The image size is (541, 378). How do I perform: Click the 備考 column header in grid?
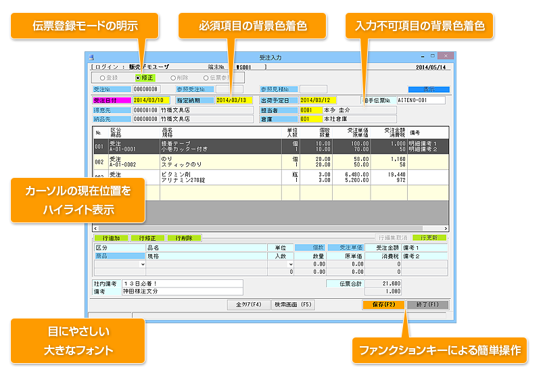point(428,133)
